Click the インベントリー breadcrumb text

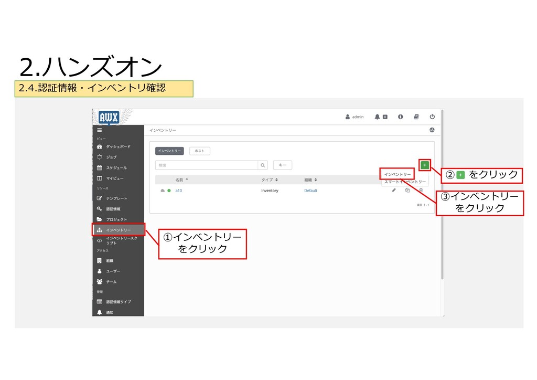tap(163, 130)
